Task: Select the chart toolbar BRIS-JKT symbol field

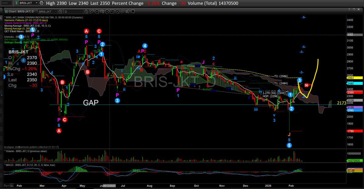Action: [x=47, y=11]
